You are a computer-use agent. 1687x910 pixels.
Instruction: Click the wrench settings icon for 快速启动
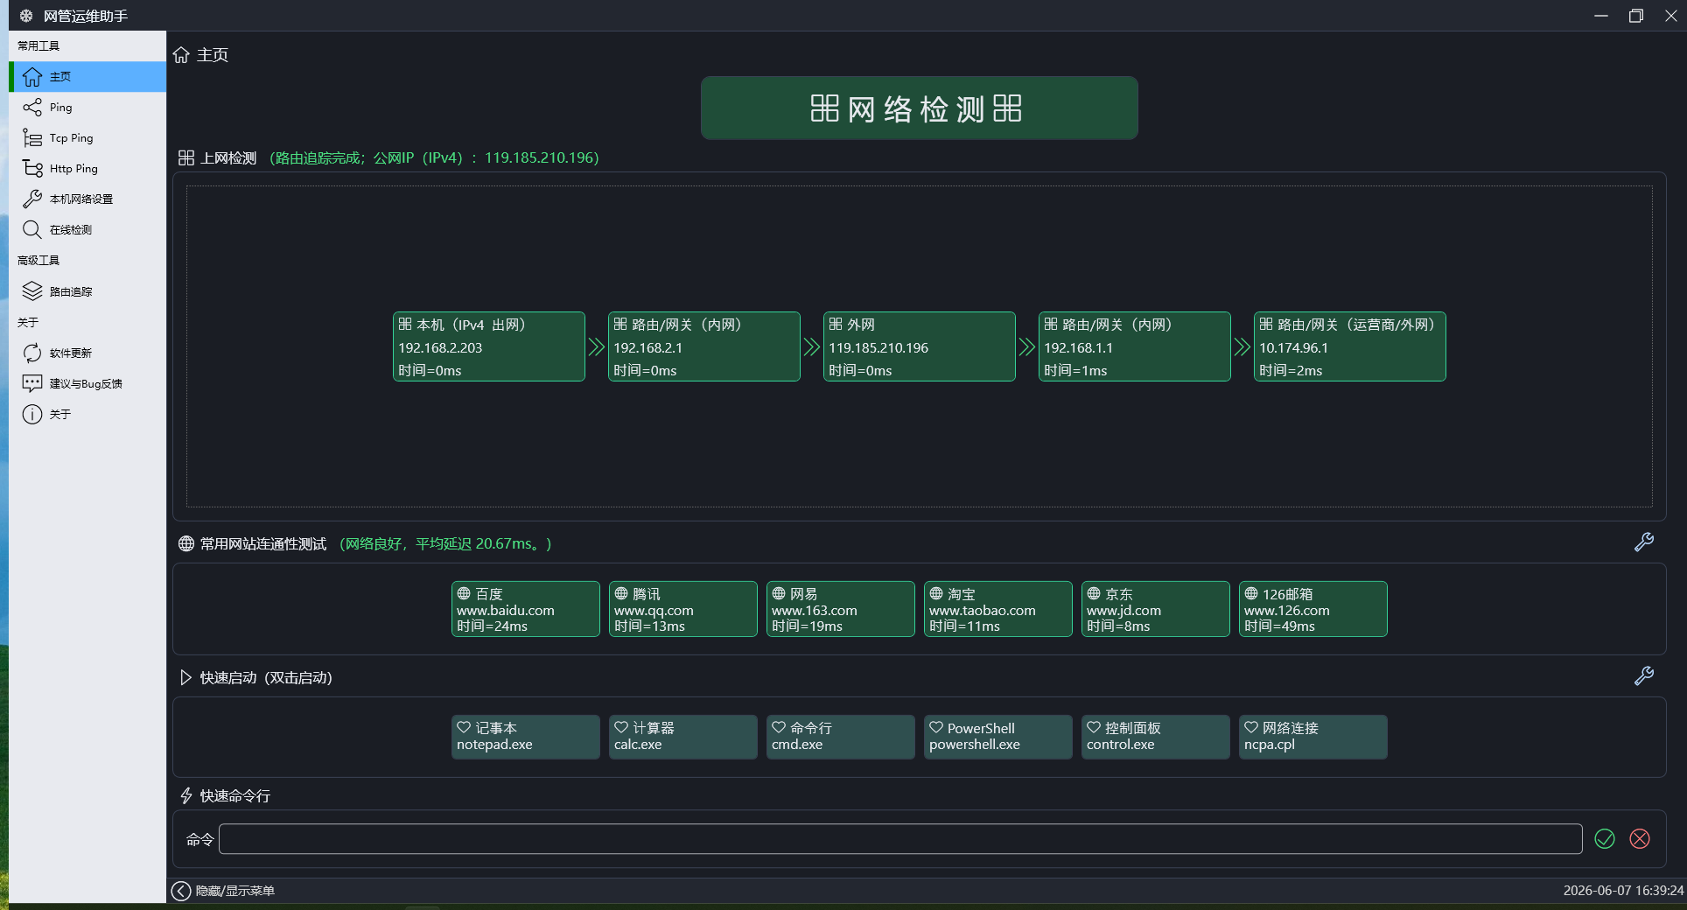tap(1644, 676)
